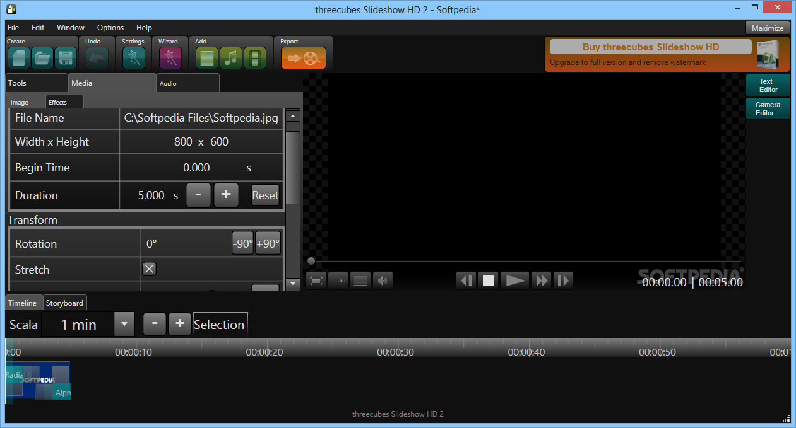Click the File Name path Softpedia.jpg

pyautogui.click(x=201, y=118)
